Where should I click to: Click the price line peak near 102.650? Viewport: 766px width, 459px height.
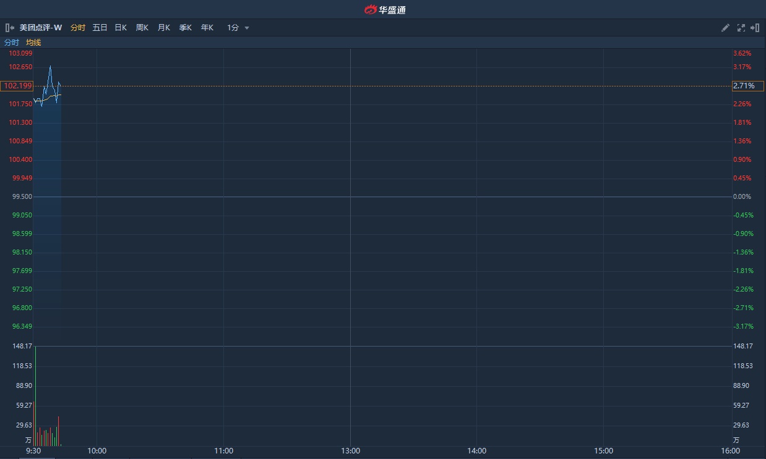point(50,67)
